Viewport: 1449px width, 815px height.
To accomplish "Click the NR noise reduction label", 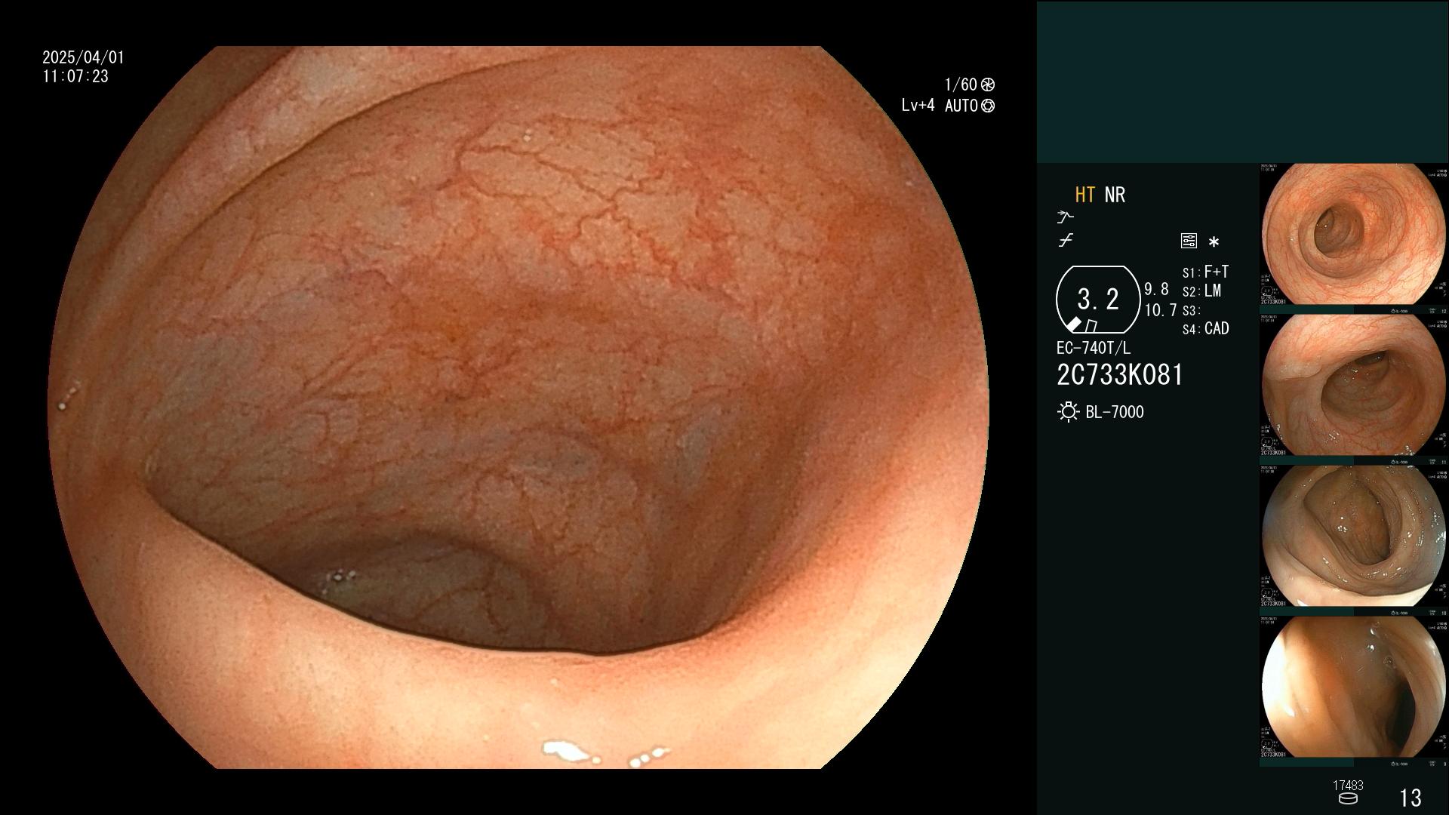I will click(x=1115, y=195).
